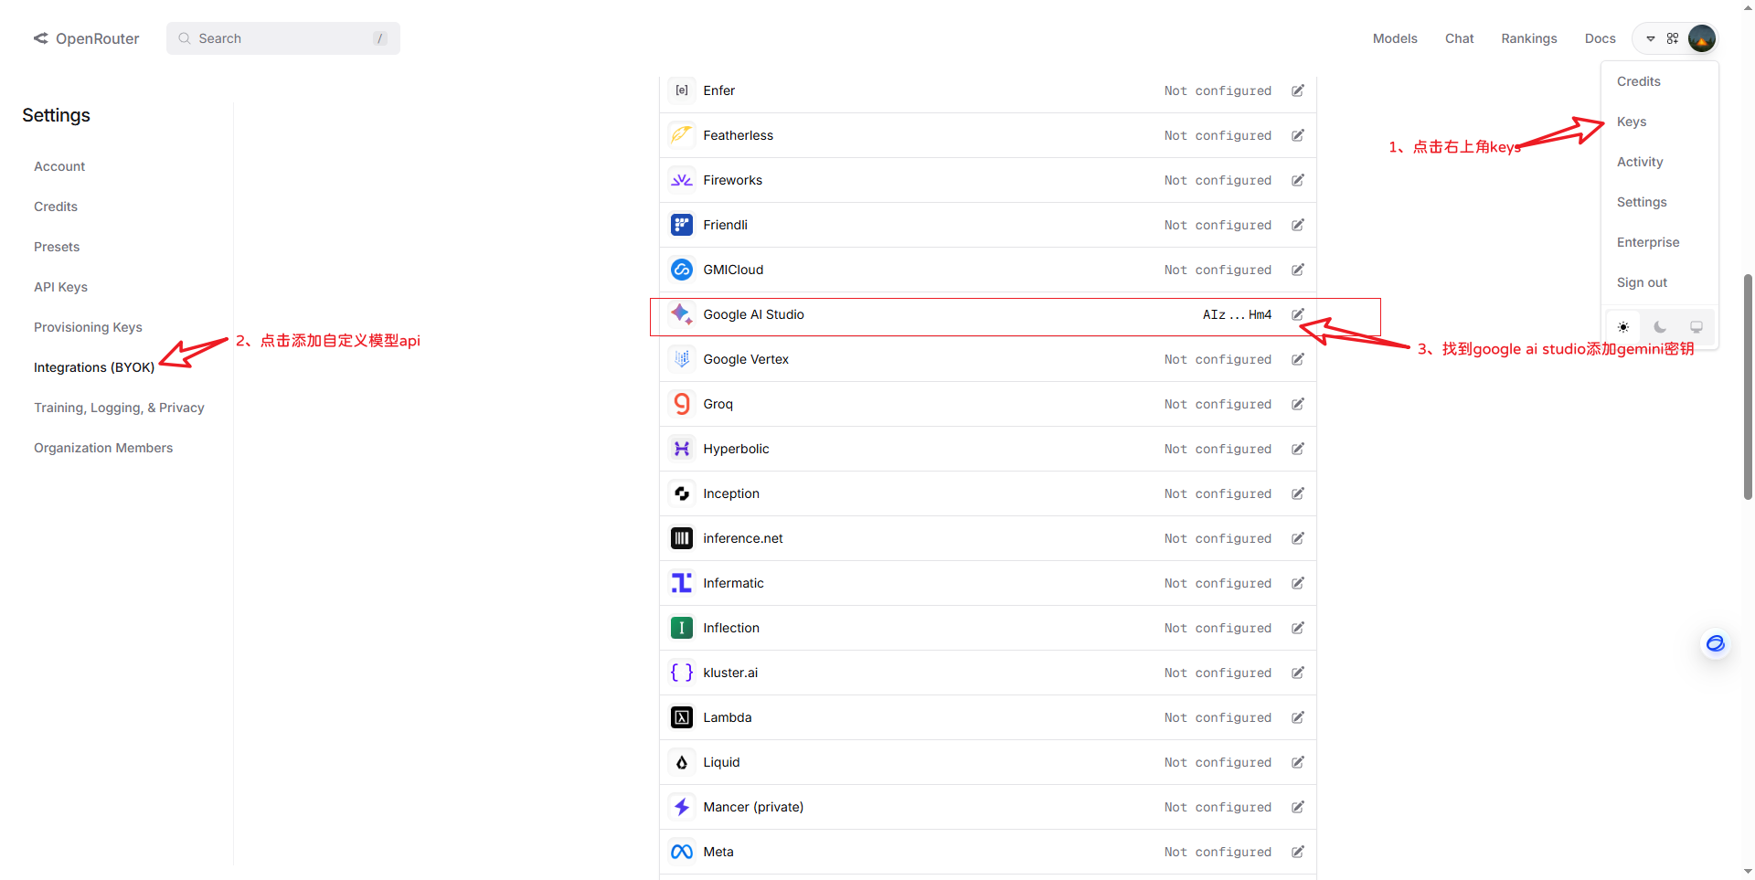This screenshot has width=1755, height=880.
Task: Open Account settings in the sidebar
Action: (x=59, y=166)
